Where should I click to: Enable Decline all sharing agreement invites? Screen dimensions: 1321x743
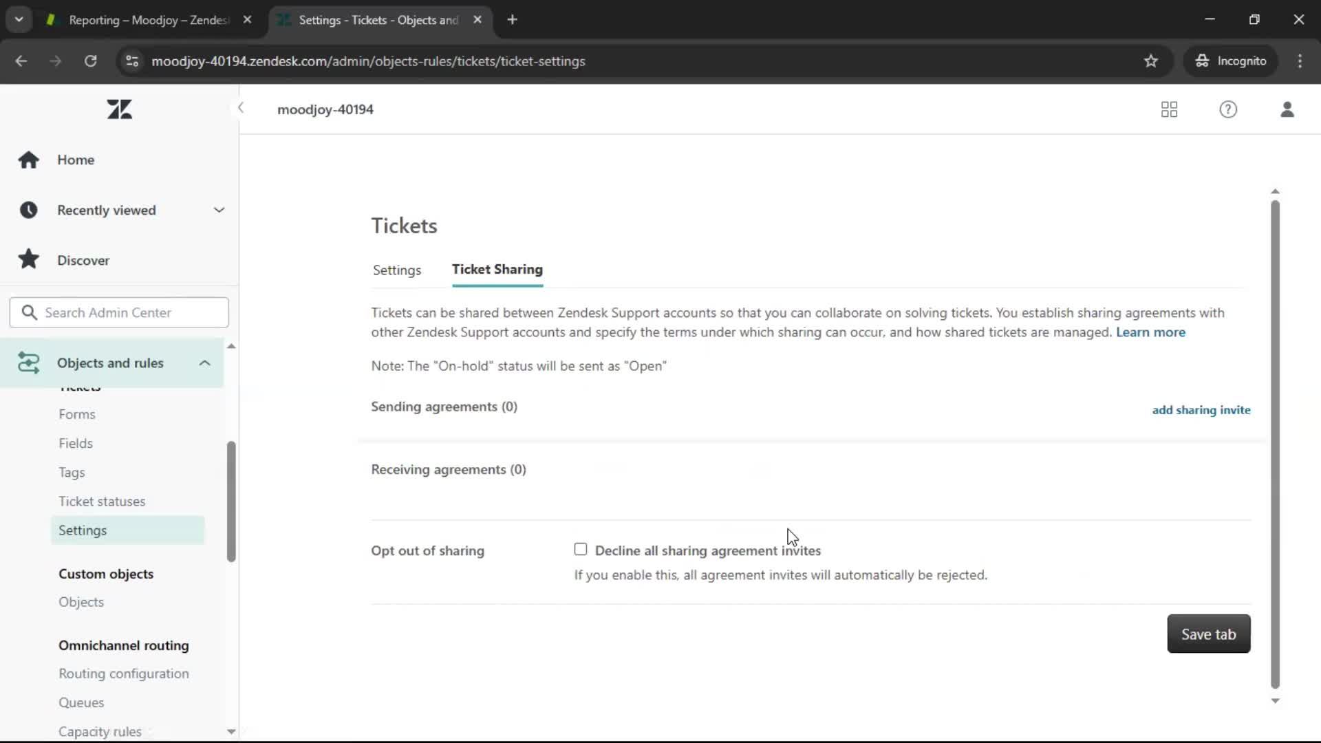[581, 549]
